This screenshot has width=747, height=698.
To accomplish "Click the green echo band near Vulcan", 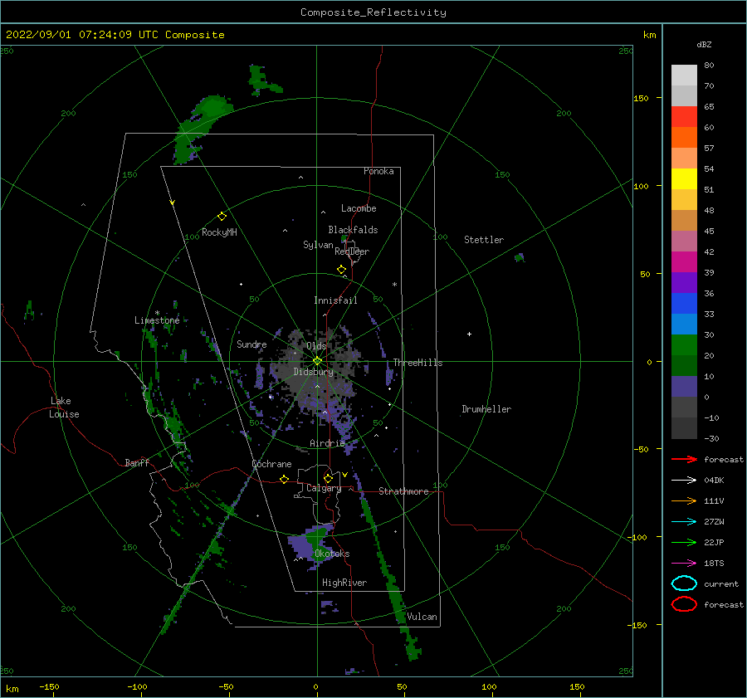I will point(392,577).
